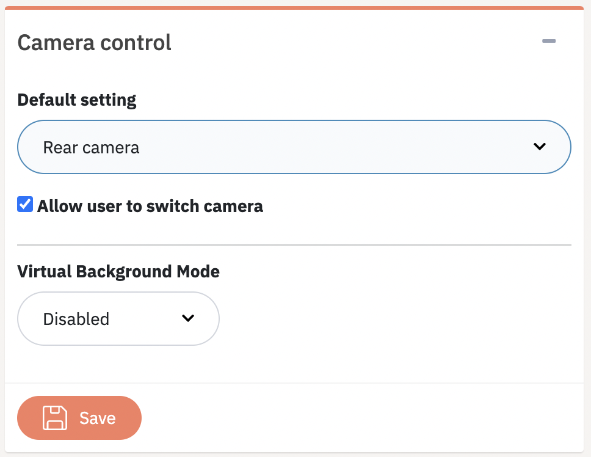Uncheck Allow user to switch camera

pyautogui.click(x=25, y=204)
